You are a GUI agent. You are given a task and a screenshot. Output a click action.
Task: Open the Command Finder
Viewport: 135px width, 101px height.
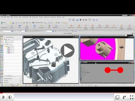click(x=37, y=23)
